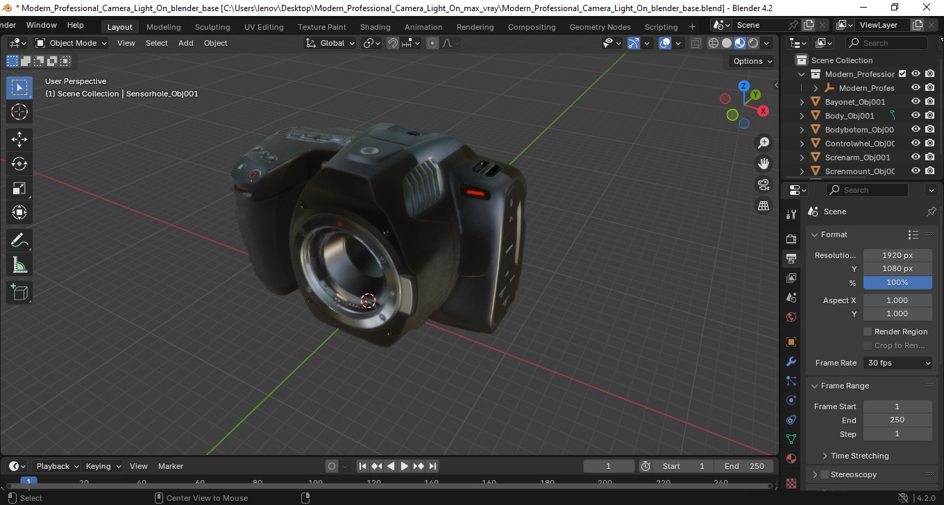Open the Window menu

(x=42, y=25)
